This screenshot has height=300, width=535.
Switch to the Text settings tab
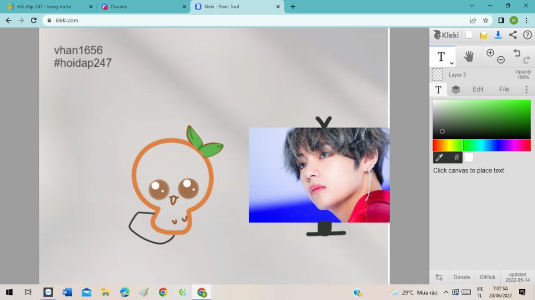[x=438, y=90]
